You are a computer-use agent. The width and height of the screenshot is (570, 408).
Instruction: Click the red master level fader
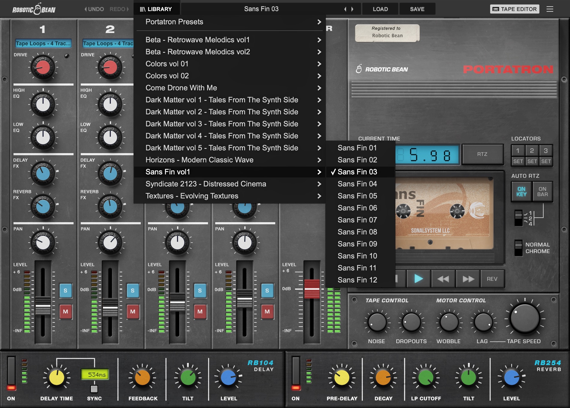tap(312, 289)
